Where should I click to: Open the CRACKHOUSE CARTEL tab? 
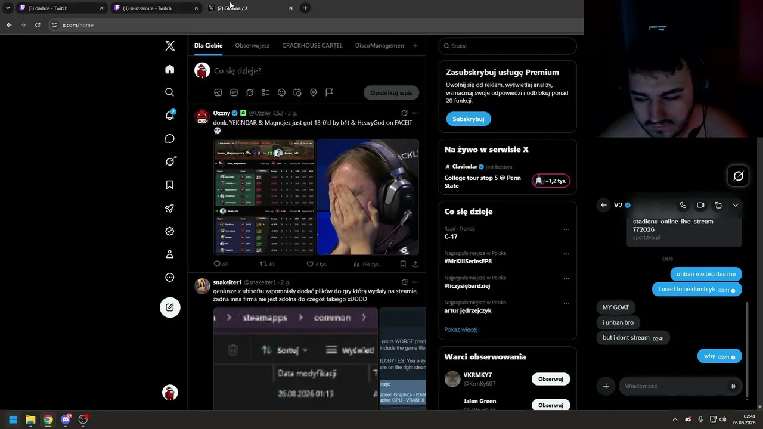[312, 46]
